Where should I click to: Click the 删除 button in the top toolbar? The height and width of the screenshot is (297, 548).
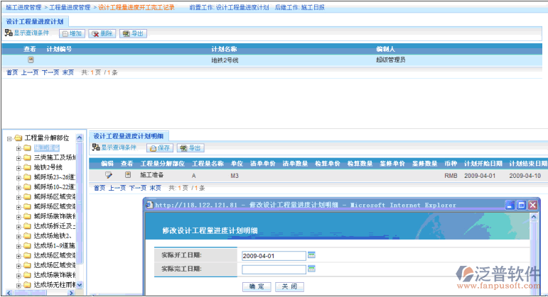click(x=102, y=33)
